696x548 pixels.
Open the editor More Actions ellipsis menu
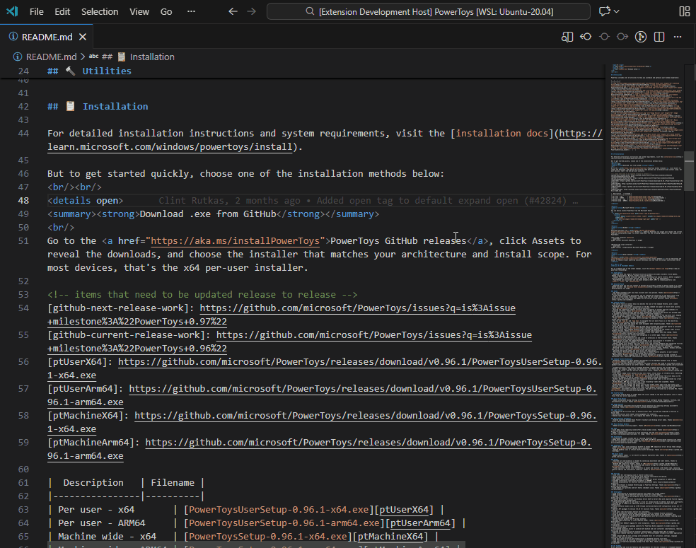[x=677, y=36]
